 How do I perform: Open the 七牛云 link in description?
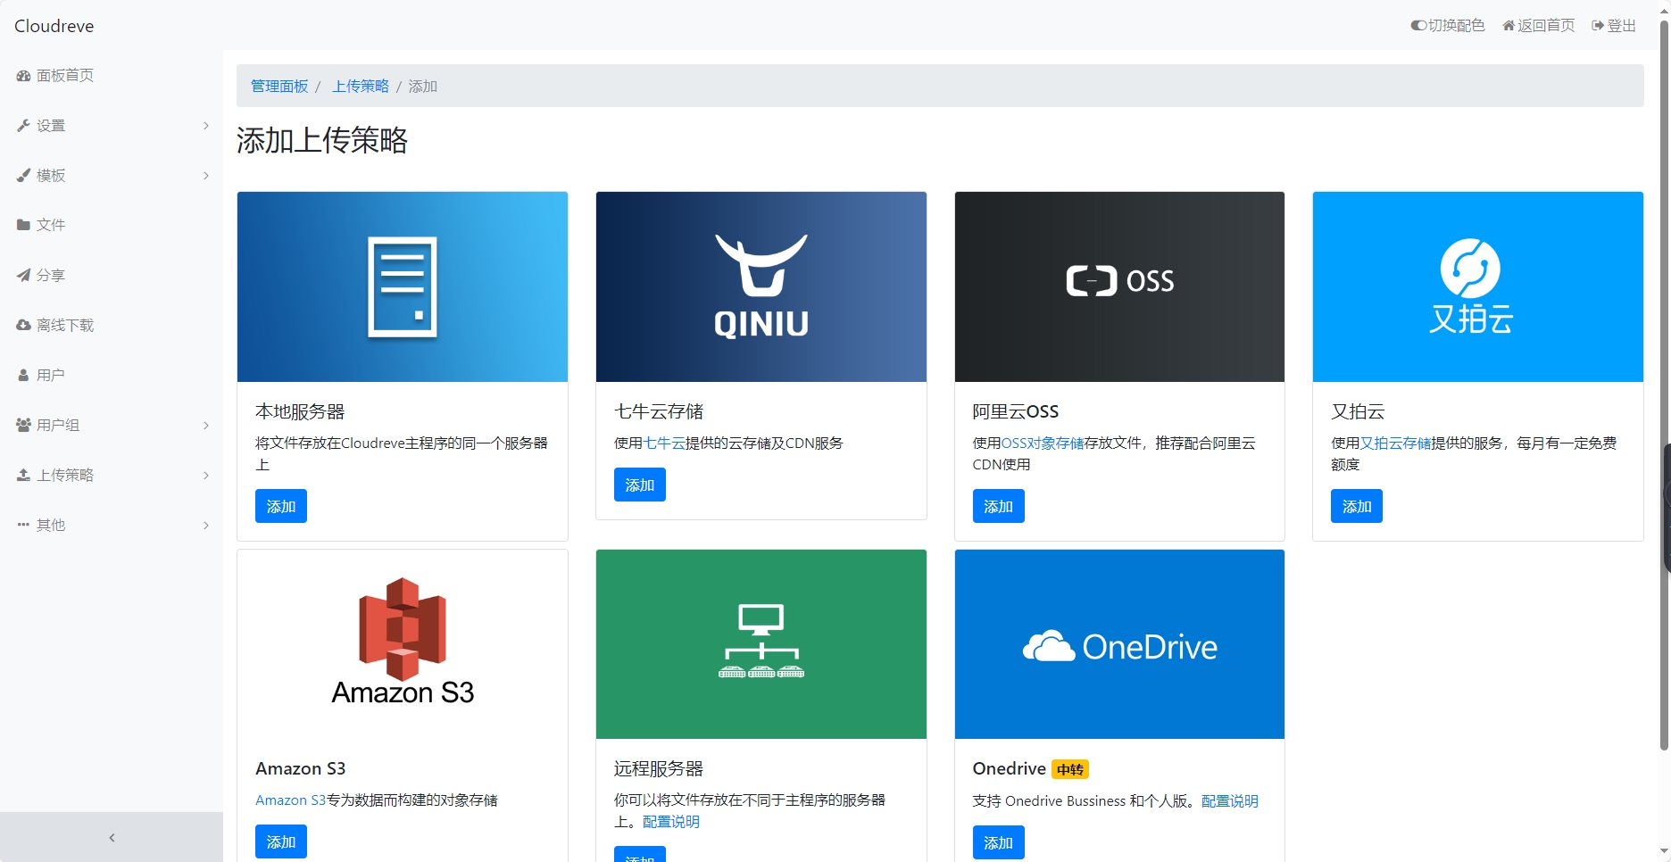(x=664, y=443)
